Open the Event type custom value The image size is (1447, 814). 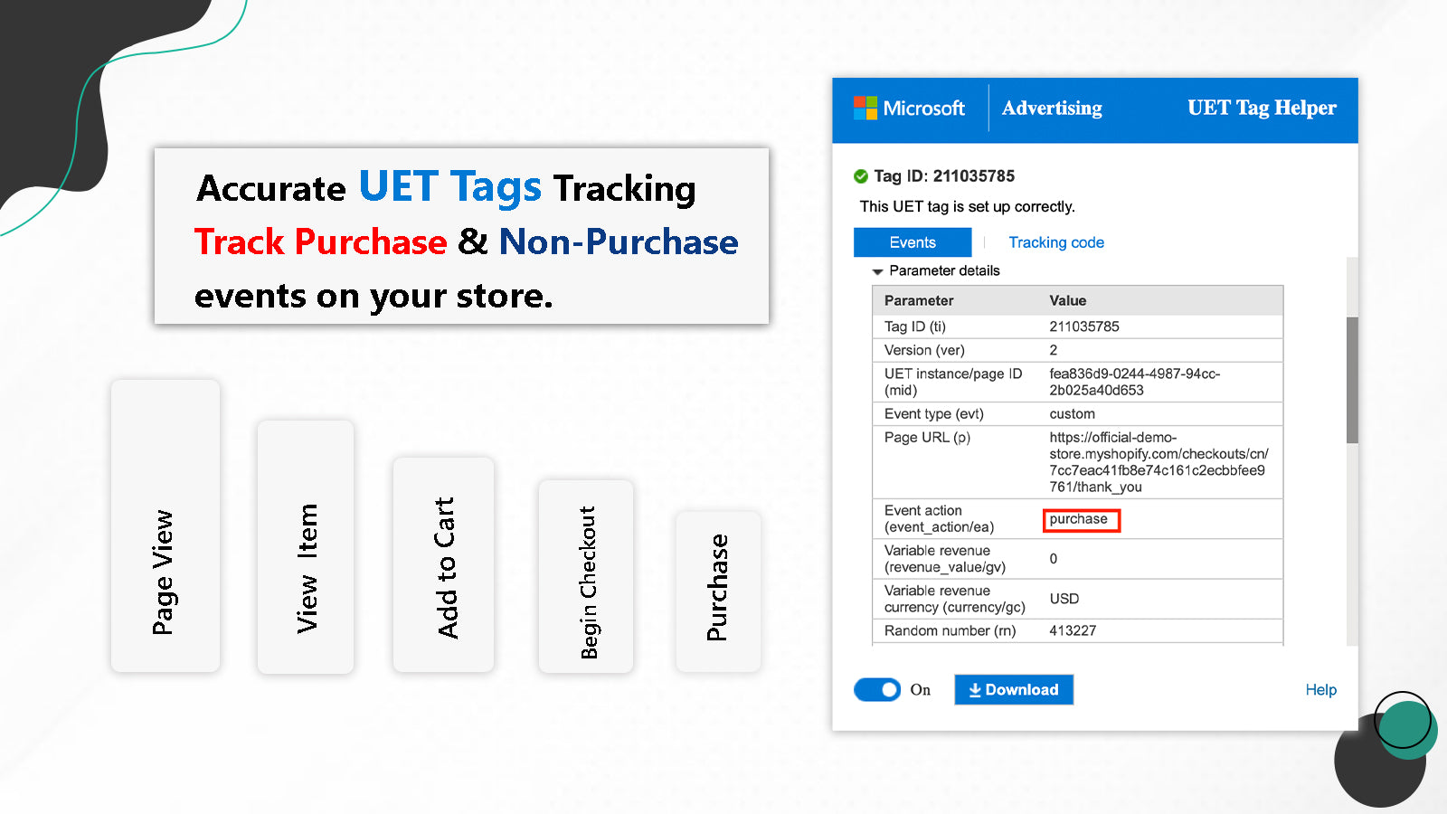[1073, 413]
